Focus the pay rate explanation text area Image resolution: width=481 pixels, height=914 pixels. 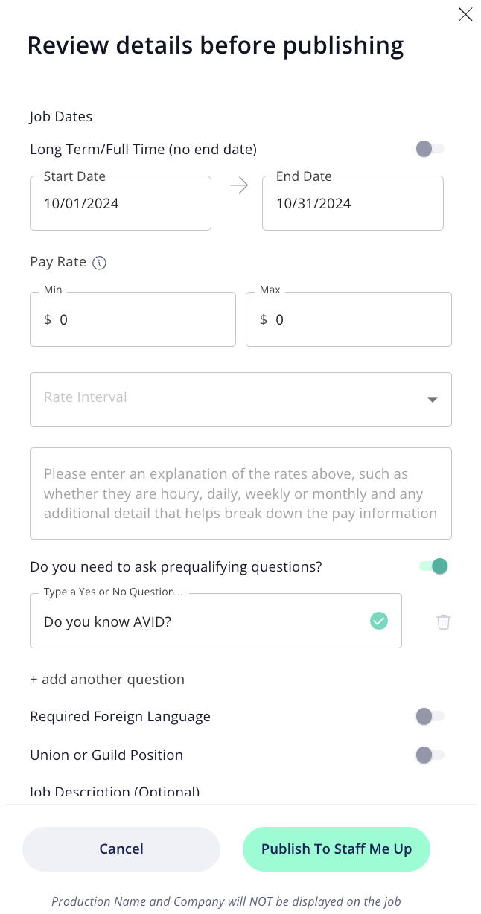(241, 493)
